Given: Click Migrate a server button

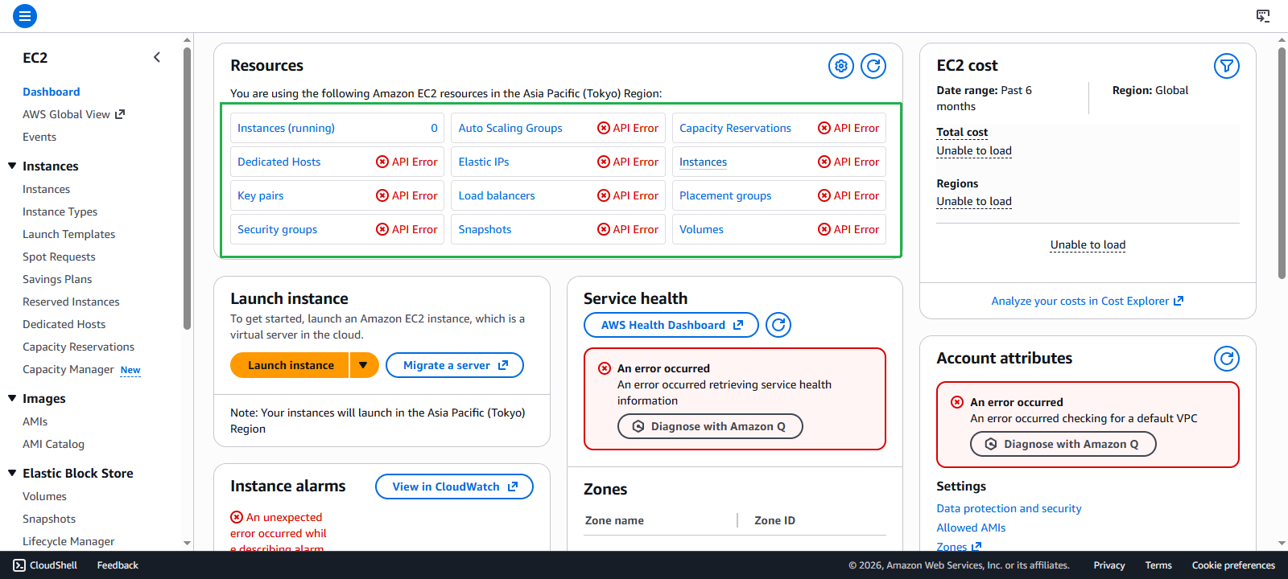Looking at the screenshot, I should tap(455, 365).
